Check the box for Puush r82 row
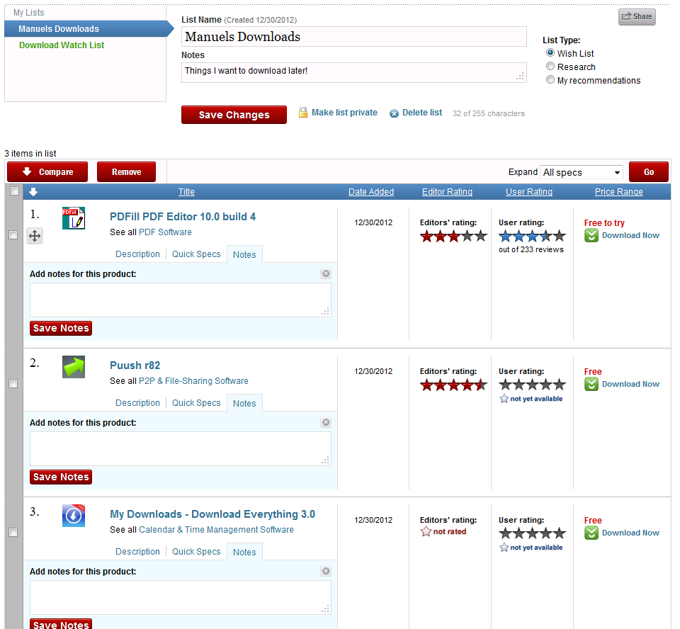The image size is (680, 629). [13, 384]
